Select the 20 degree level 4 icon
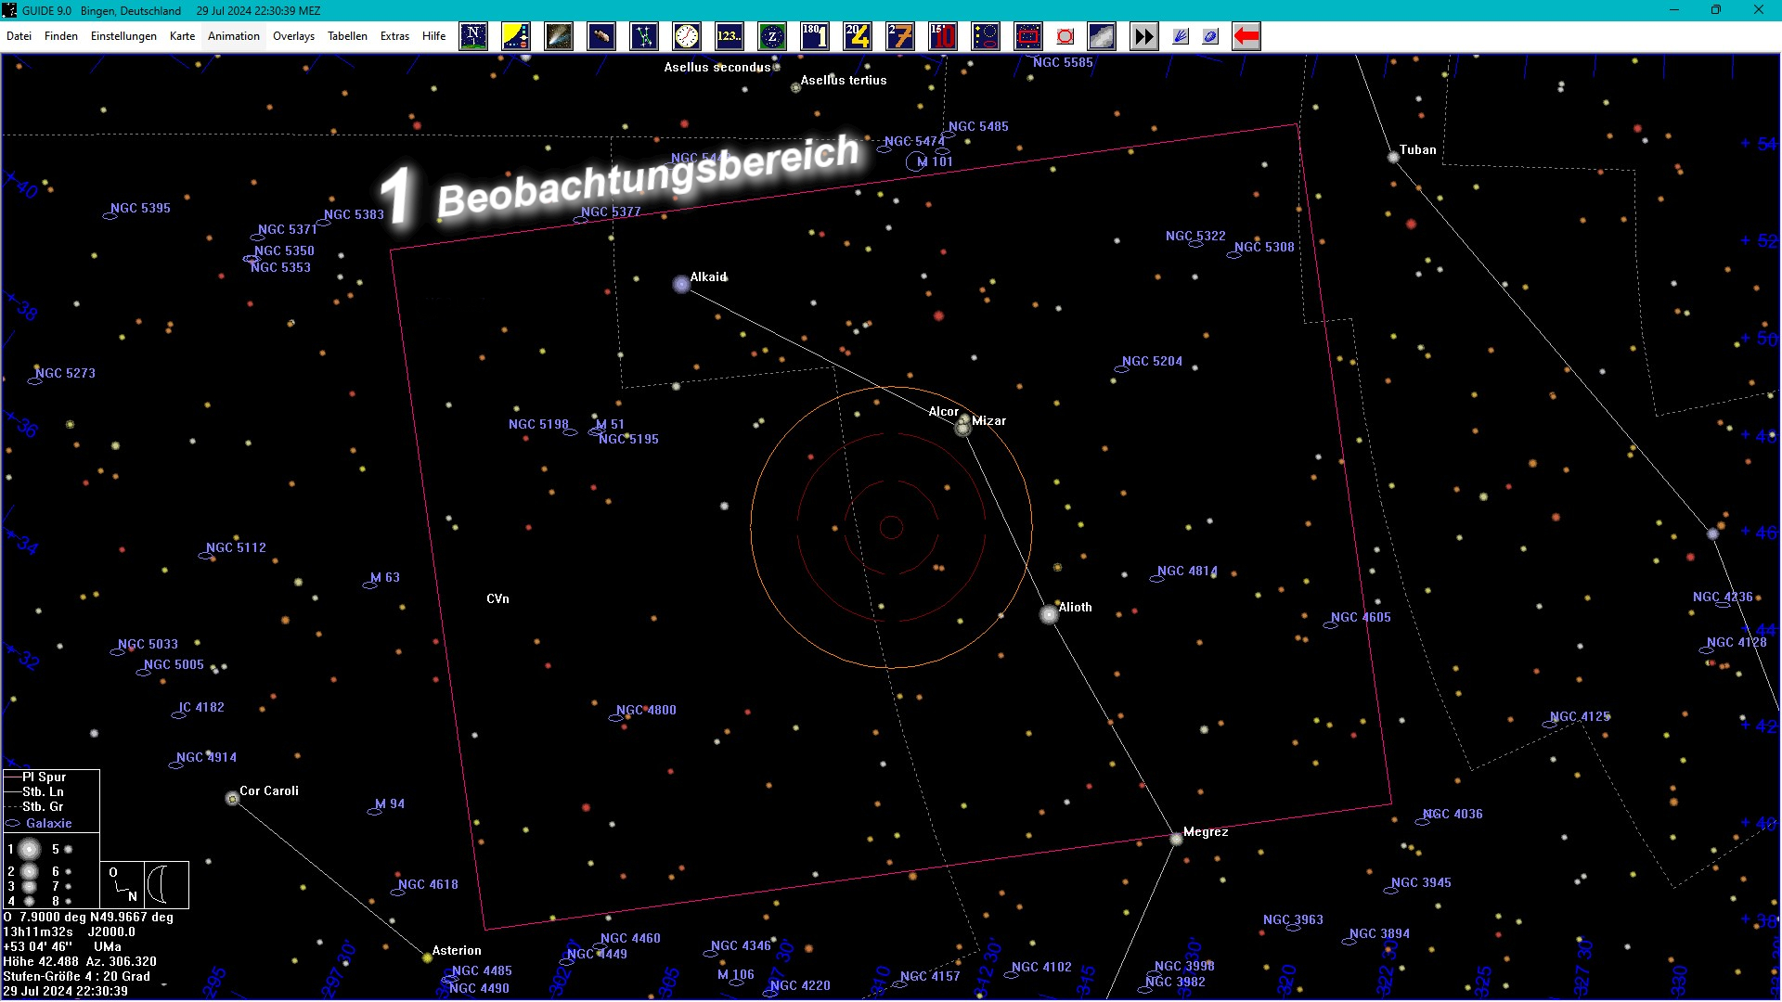1782x1002 pixels. [x=858, y=37]
